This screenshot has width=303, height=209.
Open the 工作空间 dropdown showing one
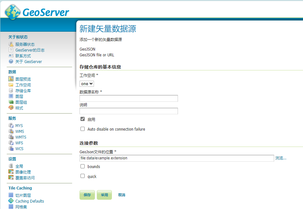pos(87,84)
